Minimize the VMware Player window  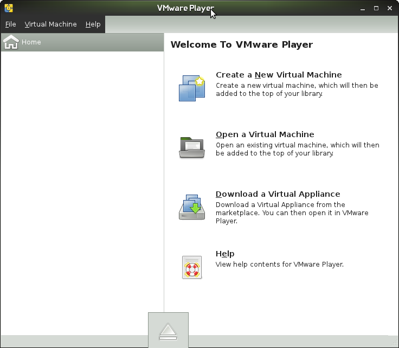tap(363, 8)
